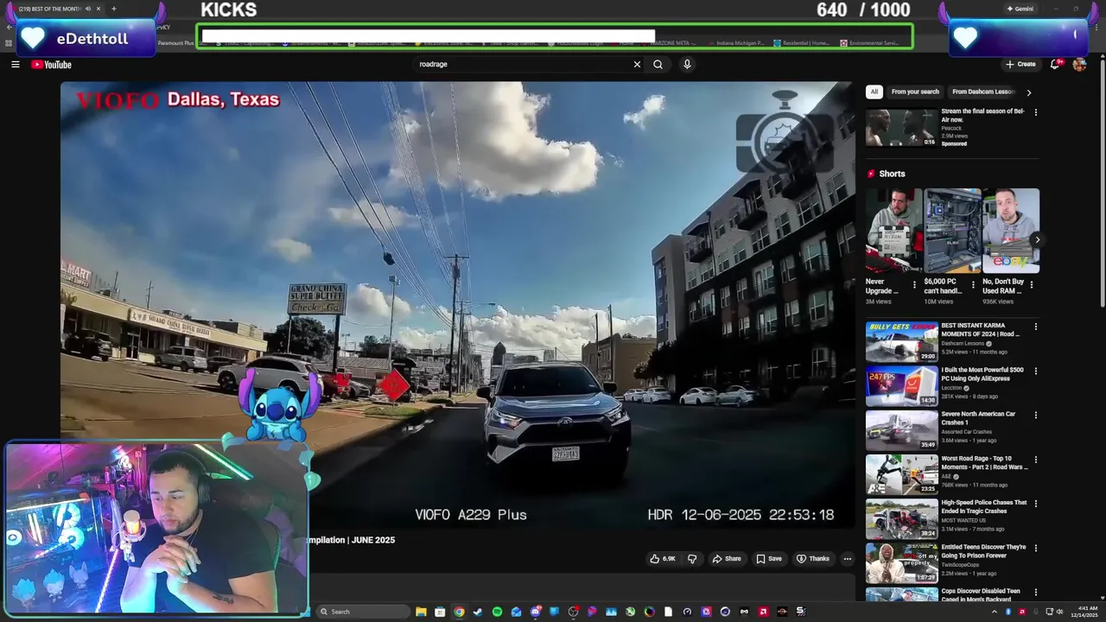This screenshot has width=1106, height=622.
Task: Open YouTube notifications bell
Action: coord(1055,64)
